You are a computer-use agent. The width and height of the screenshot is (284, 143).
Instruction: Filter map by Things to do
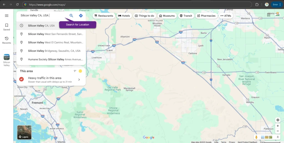point(144,16)
